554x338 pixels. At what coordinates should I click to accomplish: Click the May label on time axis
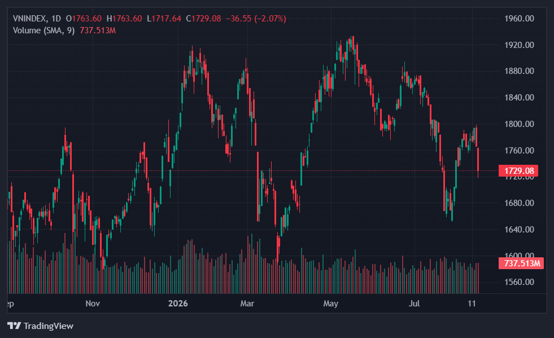331,304
